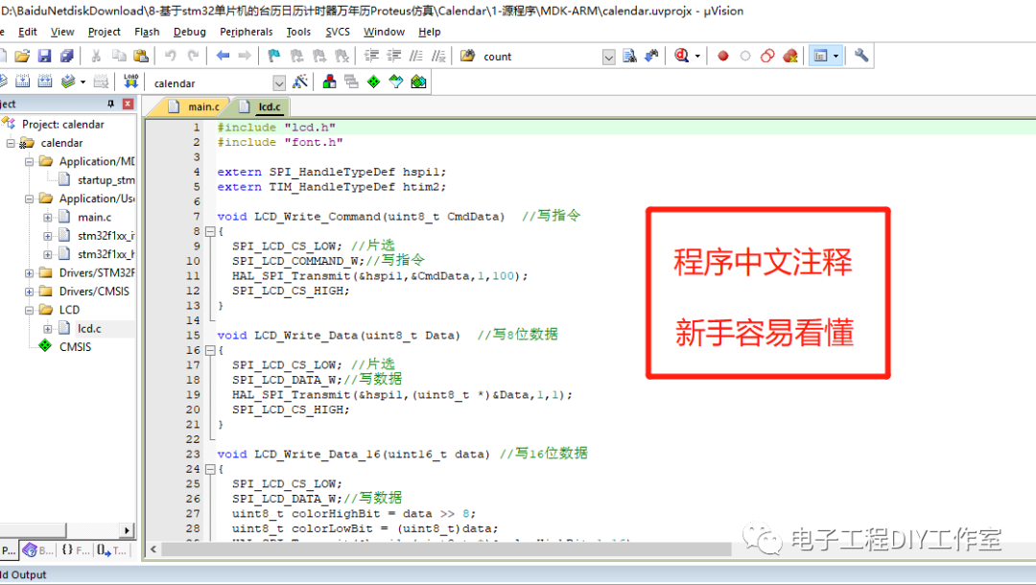
Task: Expand the main.c tree node
Action: point(48,218)
